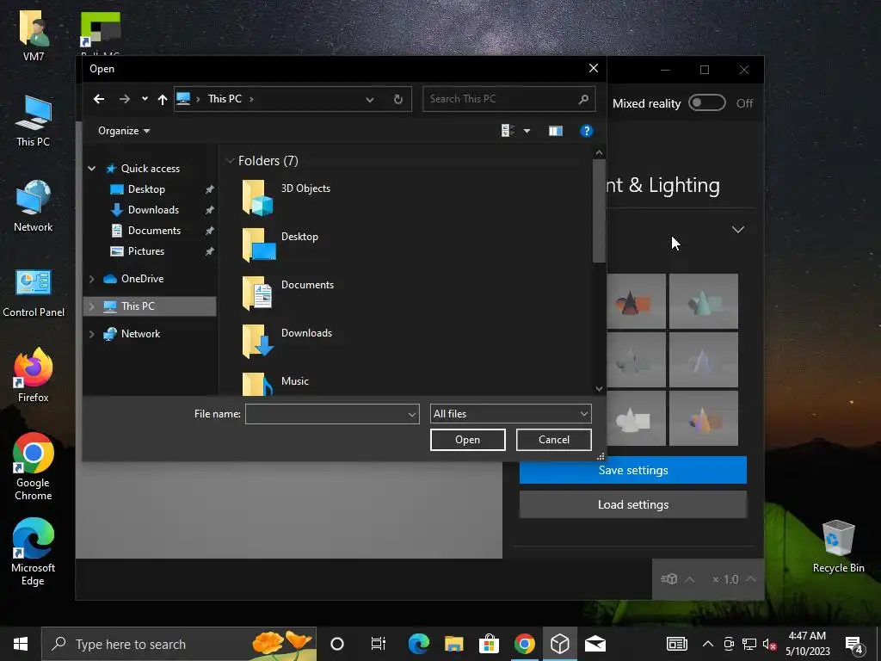Open Microsoft Store from the taskbar
Image resolution: width=881 pixels, height=661 pixels.
click(489, 644)
